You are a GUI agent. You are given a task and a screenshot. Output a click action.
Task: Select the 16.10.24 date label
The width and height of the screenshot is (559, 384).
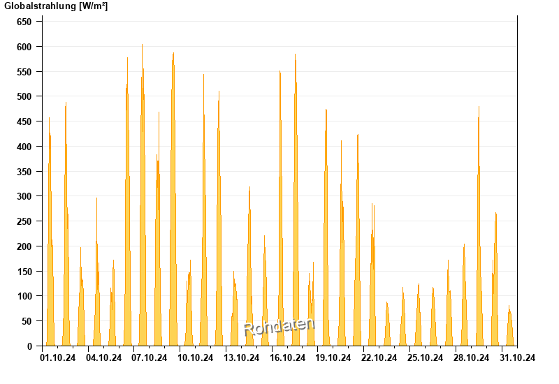(287, 357)
